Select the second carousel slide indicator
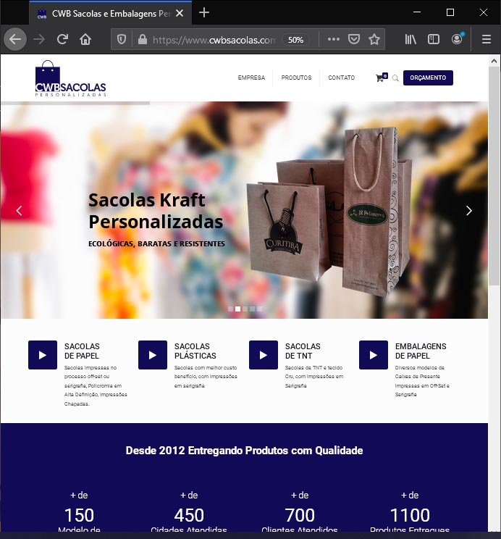 (237, 309)
